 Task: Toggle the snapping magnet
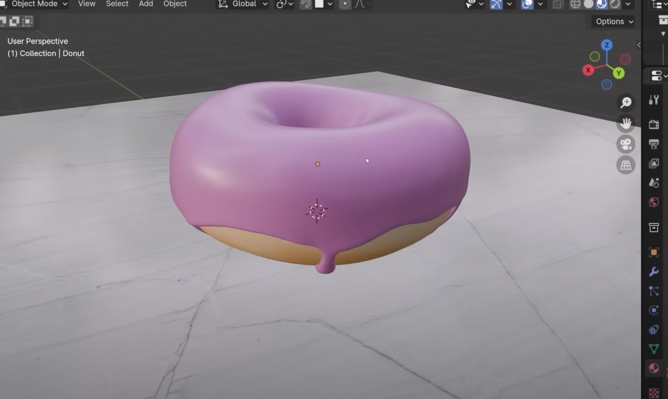tap(305, 4)
